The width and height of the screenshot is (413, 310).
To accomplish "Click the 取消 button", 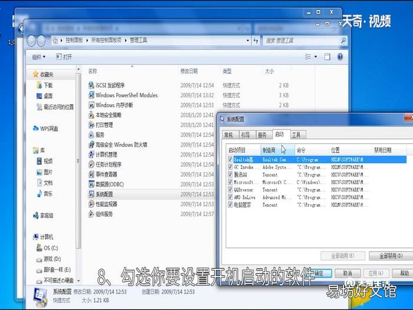I will (348, 273).
